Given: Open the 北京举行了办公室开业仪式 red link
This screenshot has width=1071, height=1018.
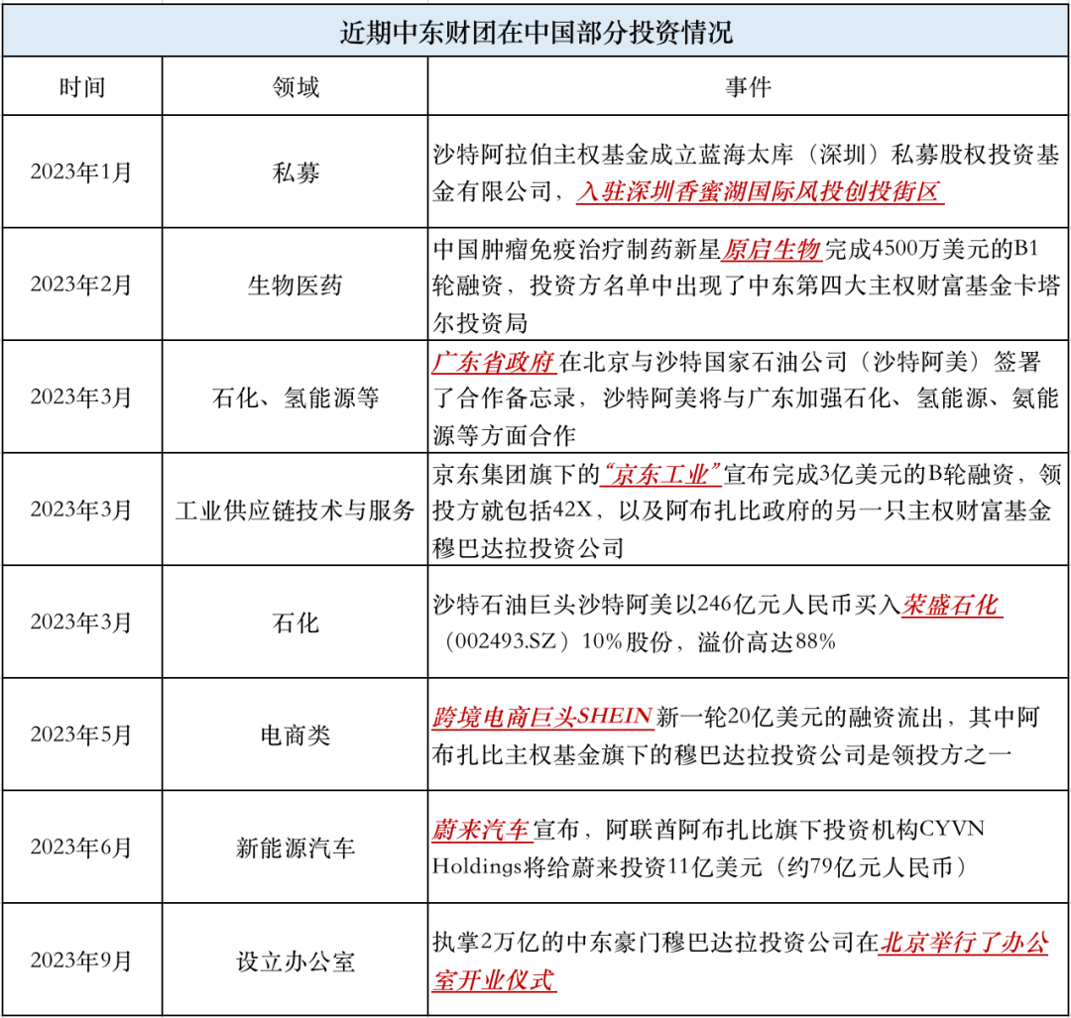Looking at the screenshot, I should (x=741, y=961).
